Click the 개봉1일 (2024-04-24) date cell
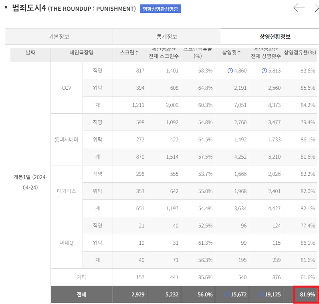 click(x=30, y=182)
